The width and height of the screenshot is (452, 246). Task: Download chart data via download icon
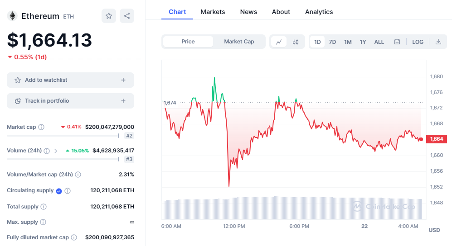coord(438,42)
